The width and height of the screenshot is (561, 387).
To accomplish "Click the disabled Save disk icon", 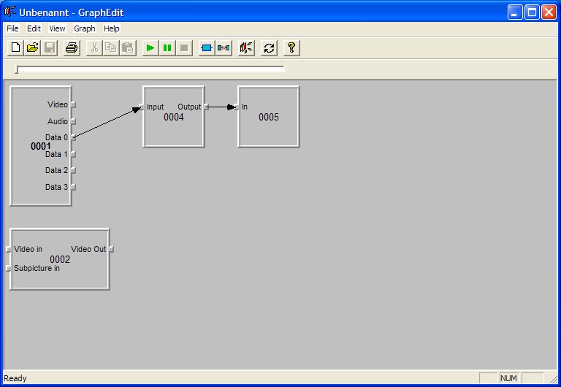I will (50, 47).
